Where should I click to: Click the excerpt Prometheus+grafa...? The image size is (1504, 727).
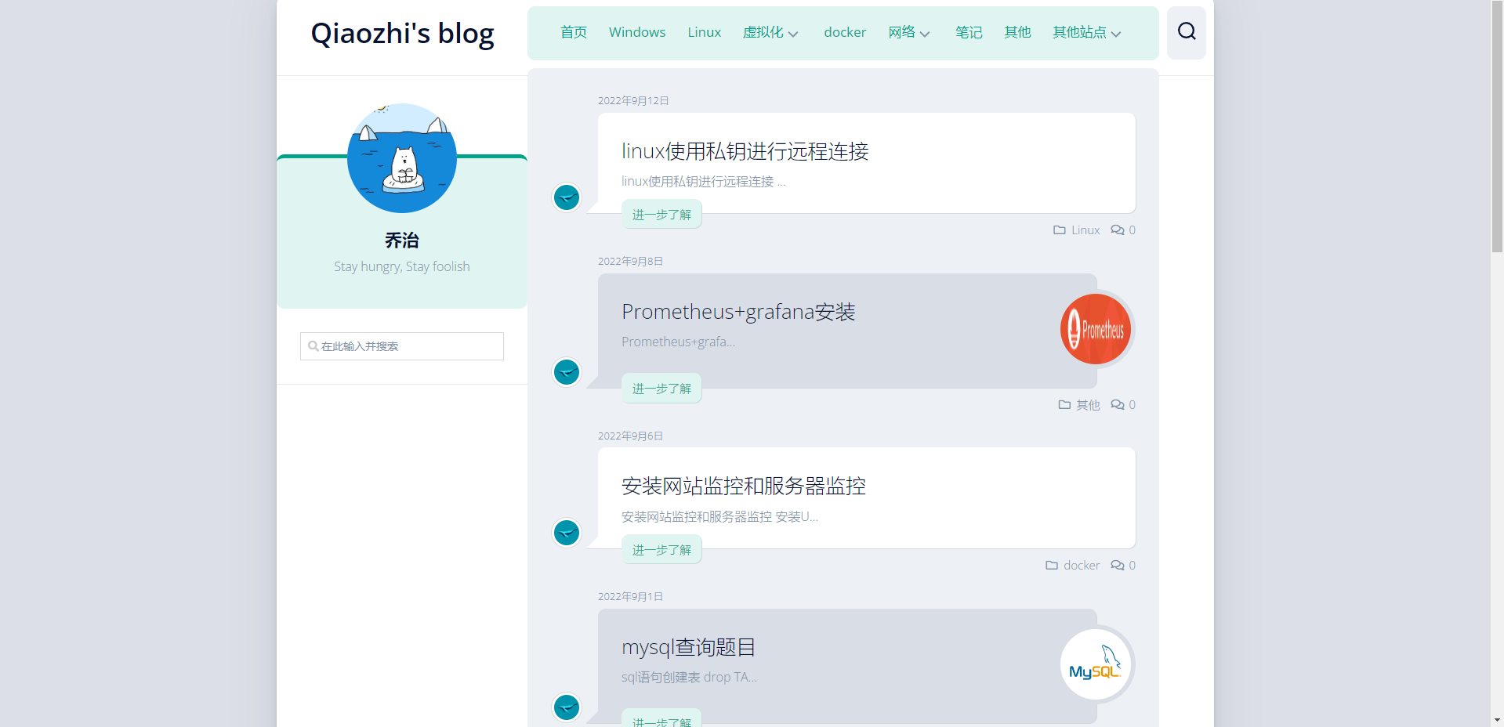pos(678,342)
